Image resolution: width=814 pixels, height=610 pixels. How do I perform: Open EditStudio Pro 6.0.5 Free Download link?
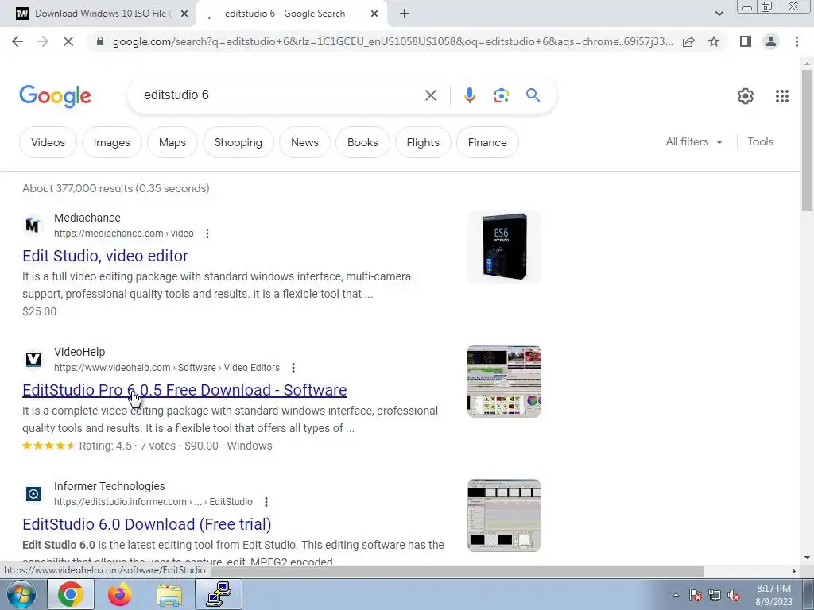pos(184,390)
